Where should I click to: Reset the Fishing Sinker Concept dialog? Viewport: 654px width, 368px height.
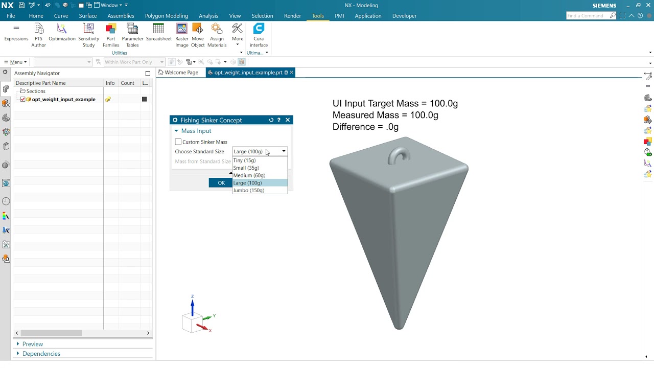(271, 120)
